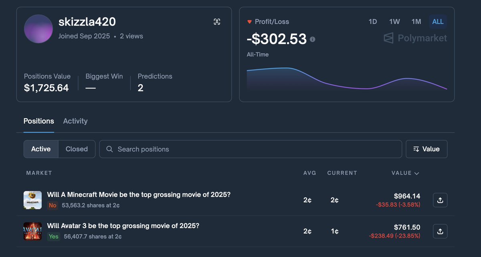The image size is (481, 257).
Task: Click the info icon next to -$302.53
Action: [313, 39]
